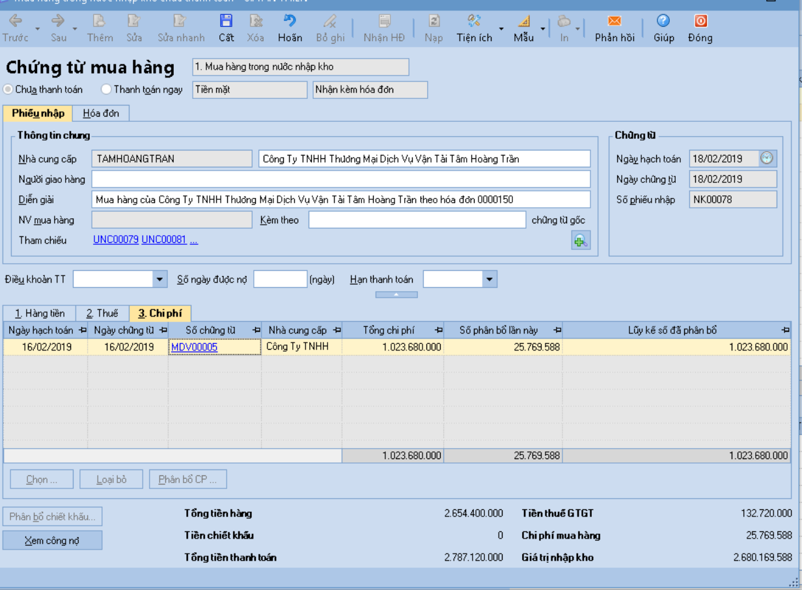Open the MDV00005 voucher link
Image resolution: width=802 pixels, height=590 pixels.
(x=194, y=347)
